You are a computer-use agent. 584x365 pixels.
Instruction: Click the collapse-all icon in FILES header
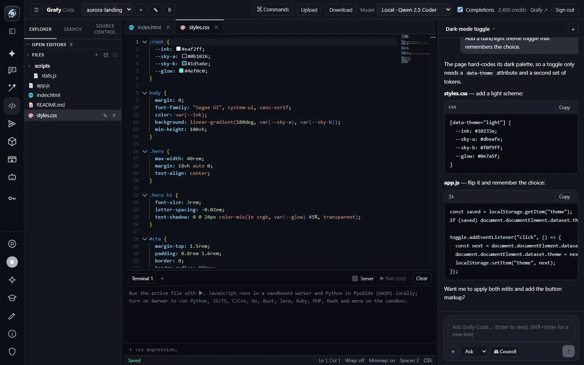[x=106, y=55]
